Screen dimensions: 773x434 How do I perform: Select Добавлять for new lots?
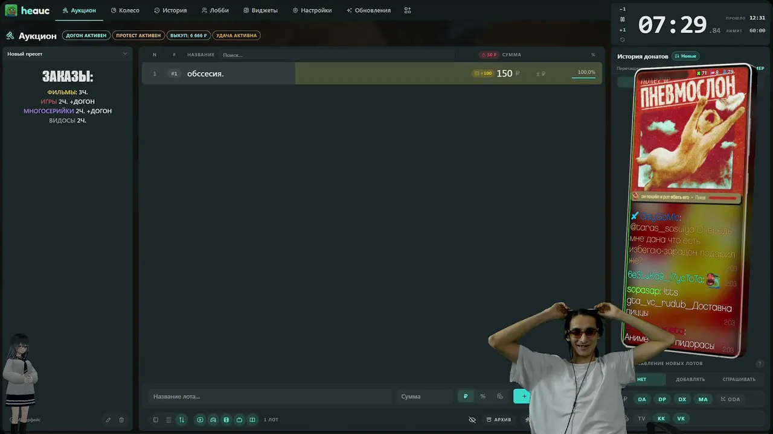[x=690, y=379]
